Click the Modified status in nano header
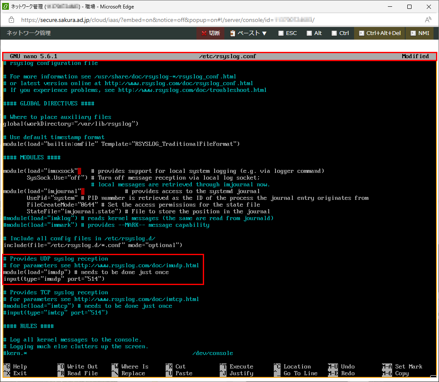The image size is (439, 382). pos(415,56)
